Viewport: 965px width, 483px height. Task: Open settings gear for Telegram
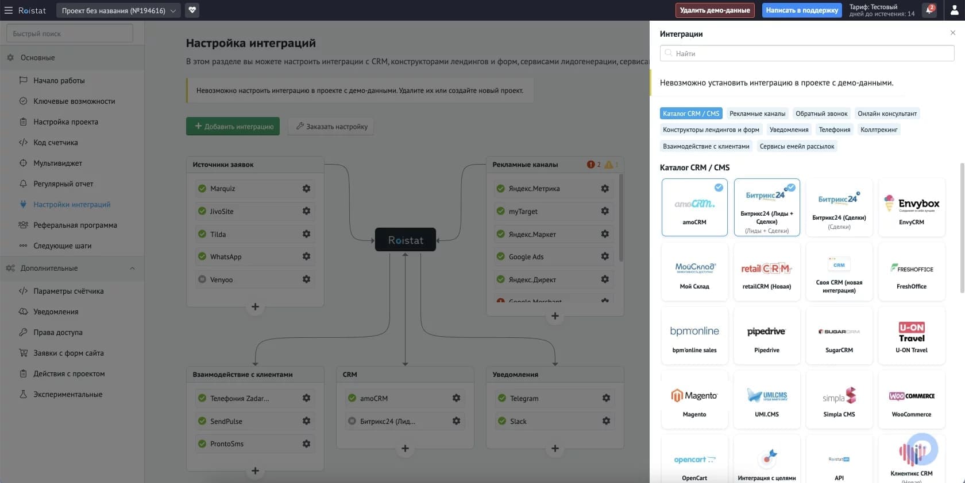(x=606, y=398)
